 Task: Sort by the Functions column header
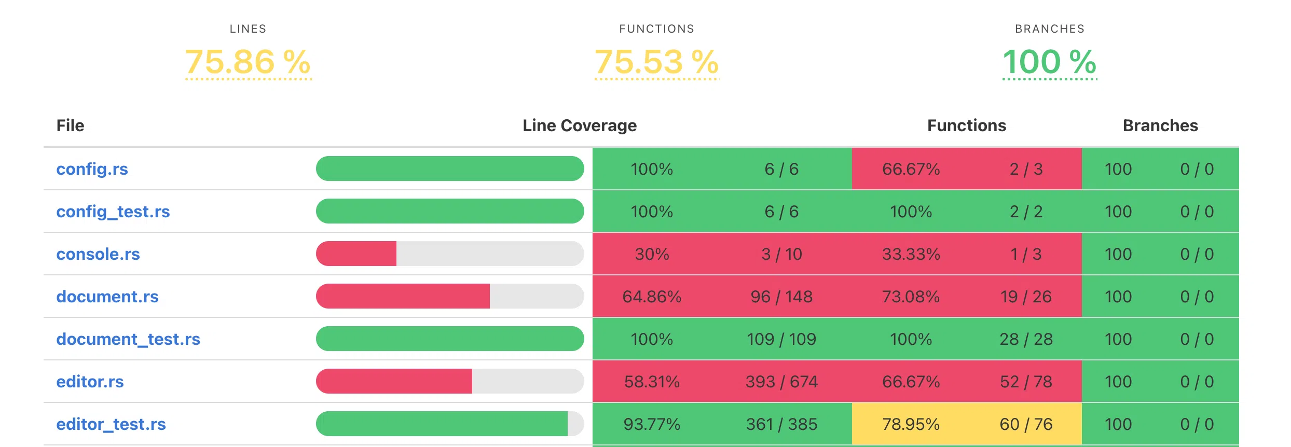coord(966,125)
